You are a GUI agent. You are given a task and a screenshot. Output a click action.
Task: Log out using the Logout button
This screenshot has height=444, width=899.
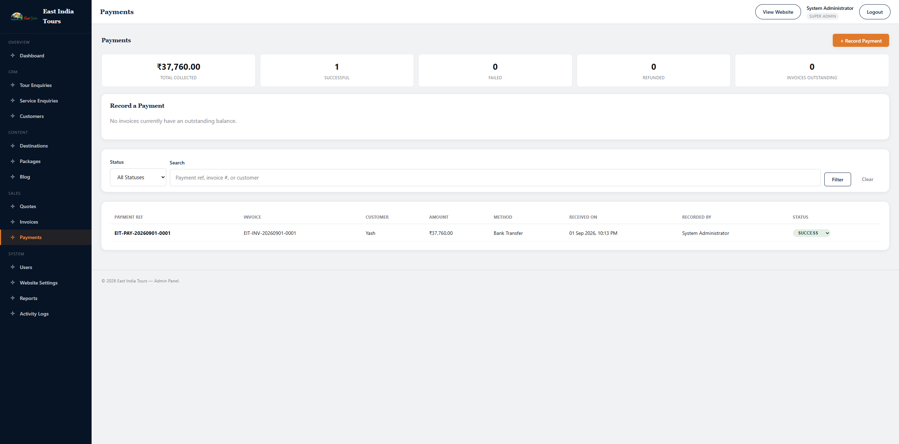875,12
